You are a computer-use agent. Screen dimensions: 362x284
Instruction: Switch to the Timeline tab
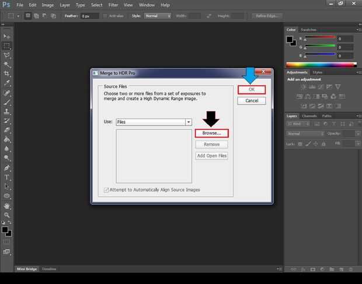click(49, 269)
